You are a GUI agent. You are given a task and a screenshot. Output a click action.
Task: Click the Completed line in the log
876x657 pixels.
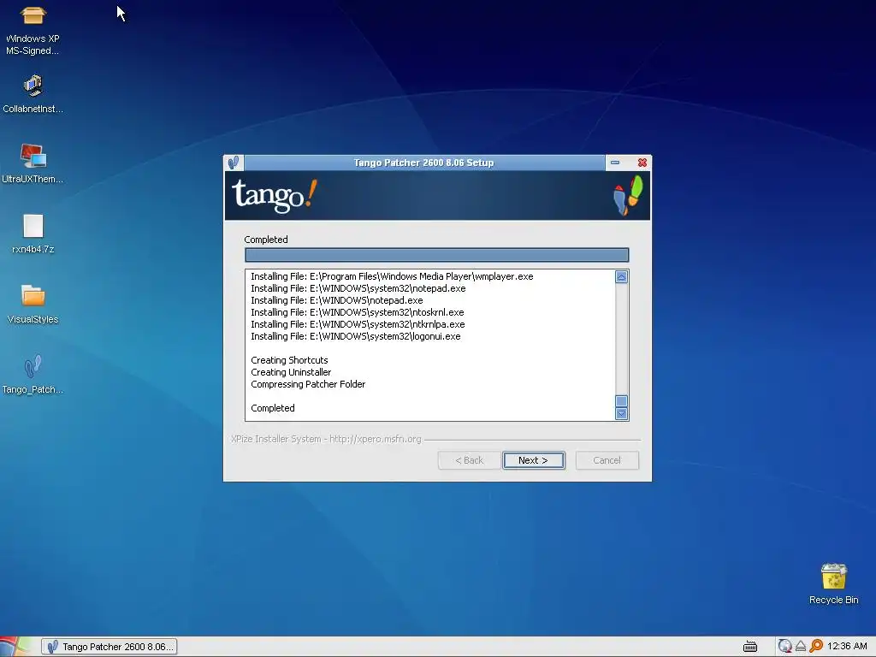pos(273,408)
